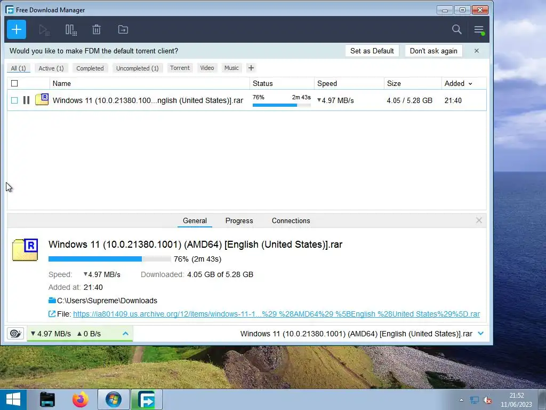Click the Name column header

click(x=150, y=83)
